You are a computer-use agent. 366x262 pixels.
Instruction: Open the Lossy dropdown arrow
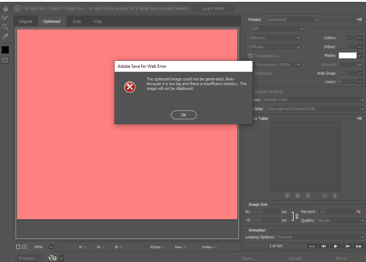360,82
